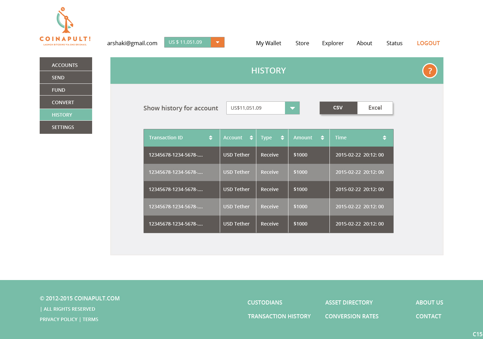
Task: Open the Terms footer link
Action: point(90,319)
